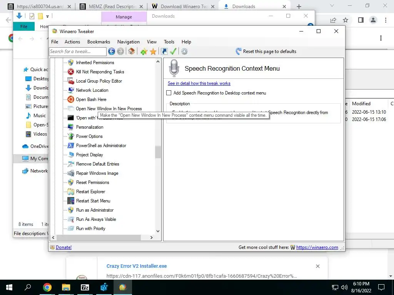Click horizontal scrollbar right arrow in tree
Image resolution: width=394 pixels, height=295 pixels.
151,237
